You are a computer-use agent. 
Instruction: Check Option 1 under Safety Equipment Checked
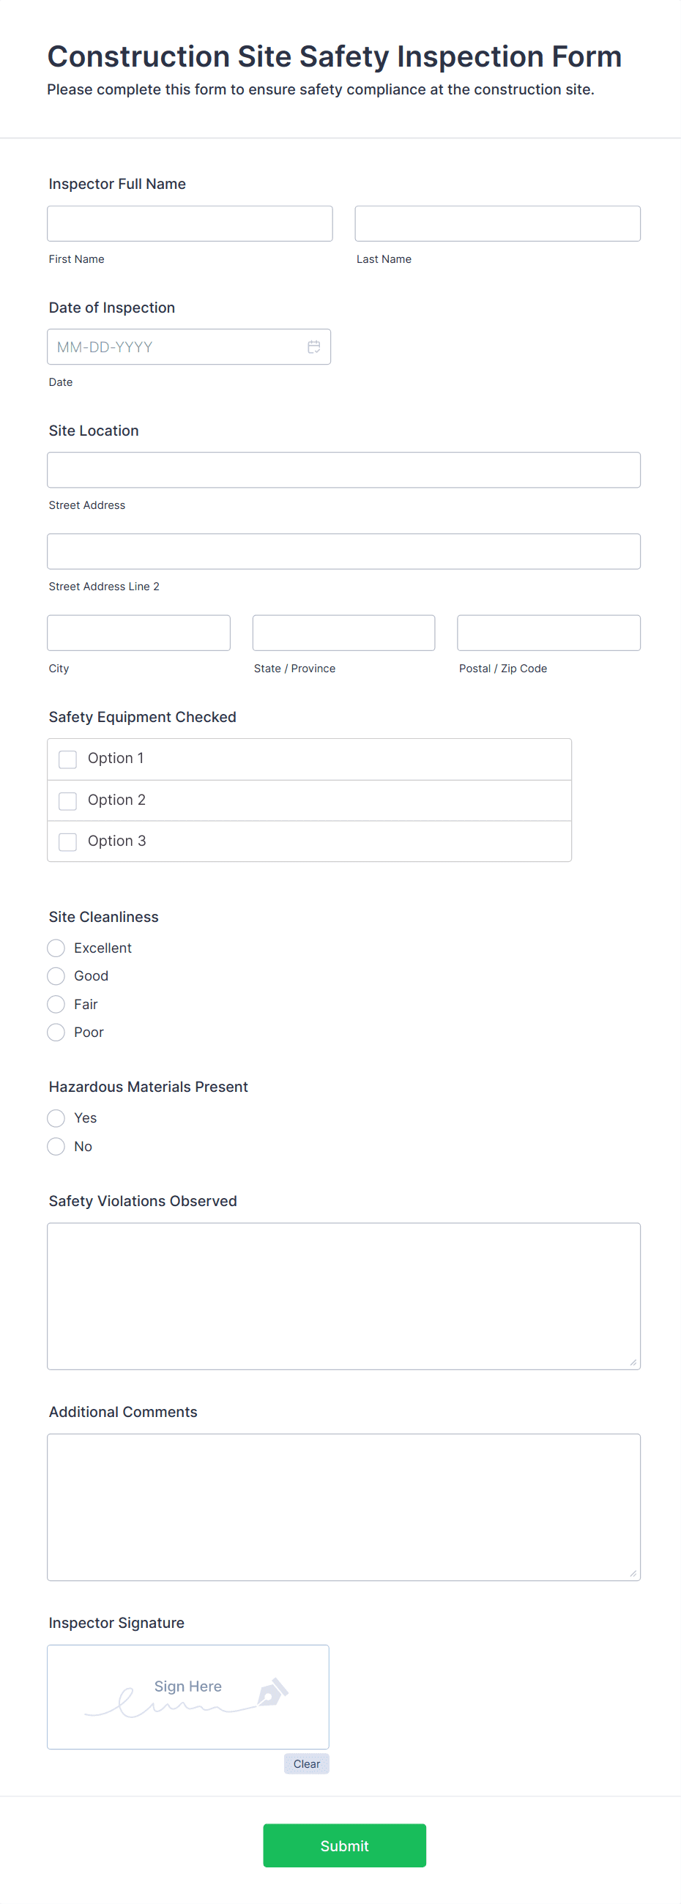(x=67, y=759)
